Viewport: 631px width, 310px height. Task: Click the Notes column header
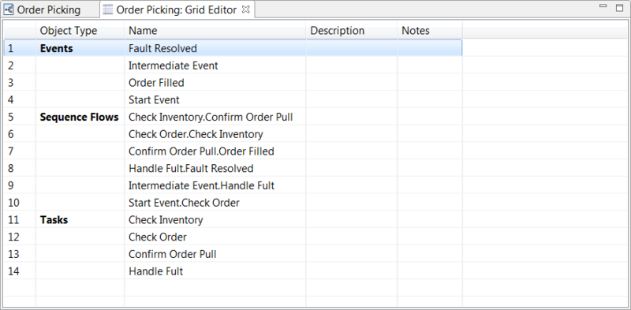[430, 31]
